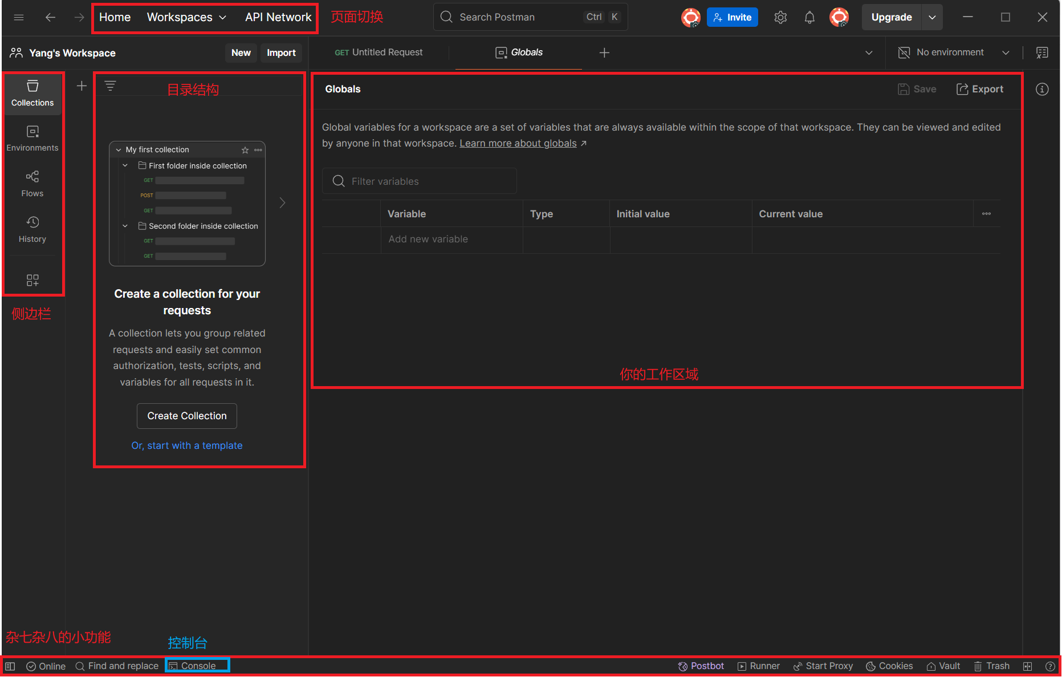This screenshot has width=1062, height=677.
Task: Switch to Untitled Request tab
Action: [x=379, y=52]
